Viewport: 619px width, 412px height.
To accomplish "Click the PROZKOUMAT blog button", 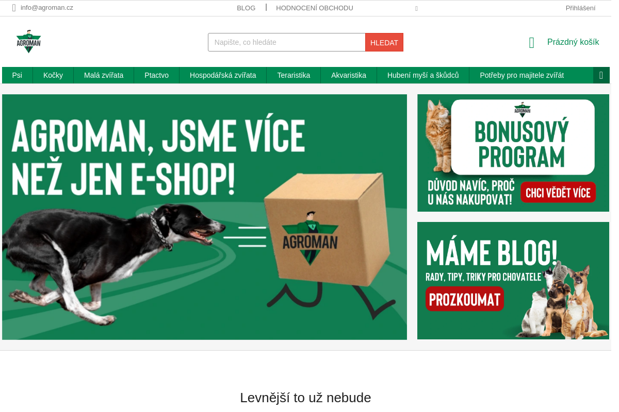I will (465, 299).
